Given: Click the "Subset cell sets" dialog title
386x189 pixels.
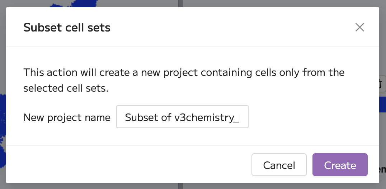Looking at the screenshot, I should click(x=67, y=27).
